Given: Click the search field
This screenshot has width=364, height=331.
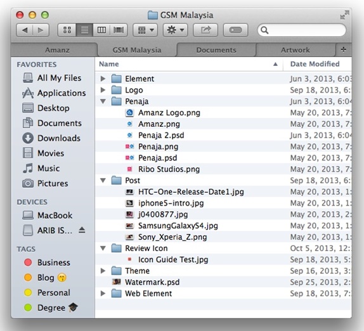Looking at the screenshot, I should coord(302,30).
